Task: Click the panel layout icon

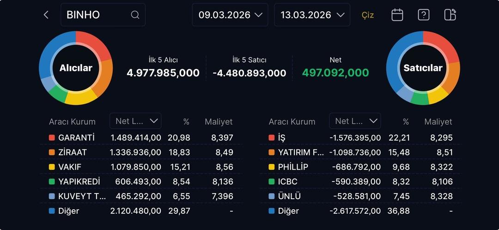Action: [x=450, y=15]
